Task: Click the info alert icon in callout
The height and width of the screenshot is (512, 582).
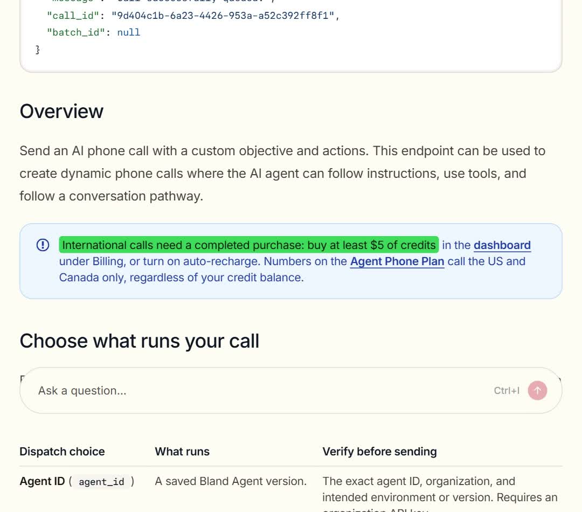Action: coord(43,245)
